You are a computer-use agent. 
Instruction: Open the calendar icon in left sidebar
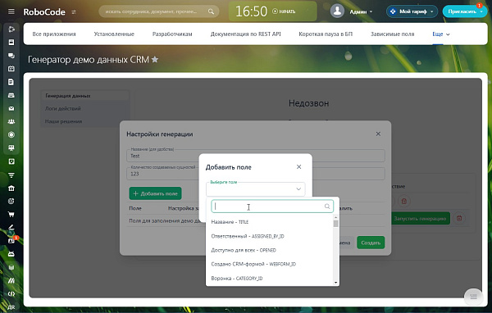(11, 68)
